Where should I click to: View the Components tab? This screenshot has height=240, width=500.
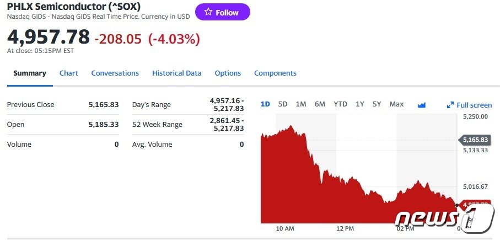275,73
